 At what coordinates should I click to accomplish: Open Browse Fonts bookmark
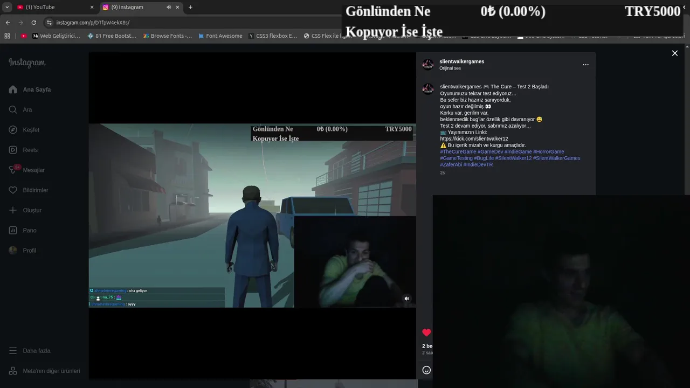167,36
